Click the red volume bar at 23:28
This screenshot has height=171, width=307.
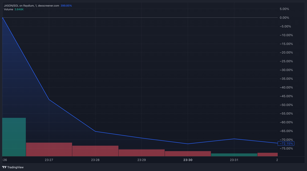pos(95,151)
